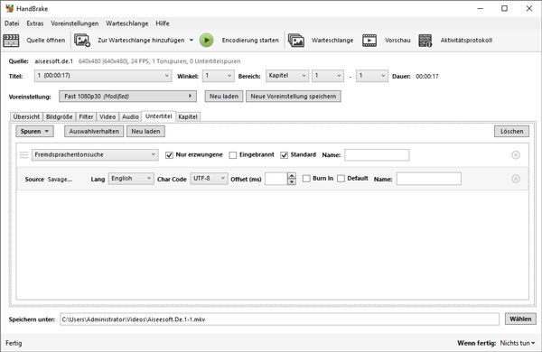
Task: Click the Speichern unter path field
Action: point(280,320)
